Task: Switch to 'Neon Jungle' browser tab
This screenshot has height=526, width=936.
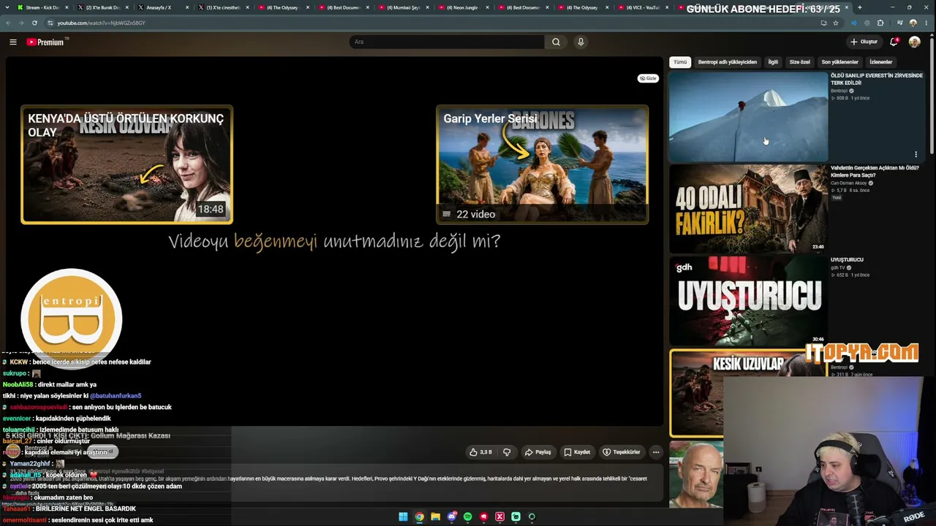Action: click(464, 7)
